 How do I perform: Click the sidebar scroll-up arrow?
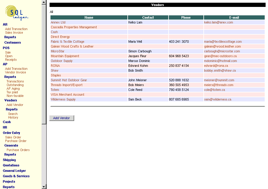(44, 2)
